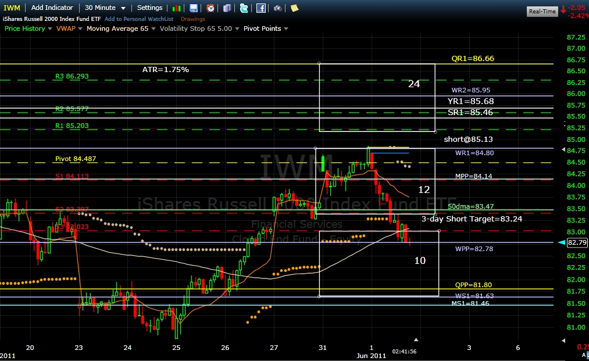Viewport: 589px width, 361px height.
Task: Save the chart with the floppy disk icon
Action: (194, 8)
